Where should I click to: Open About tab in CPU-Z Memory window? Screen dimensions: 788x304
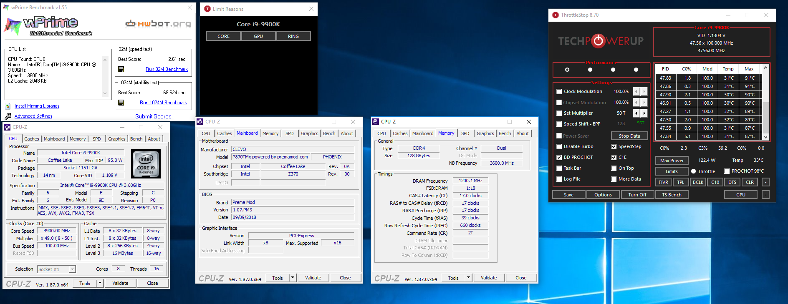point(523,133)
